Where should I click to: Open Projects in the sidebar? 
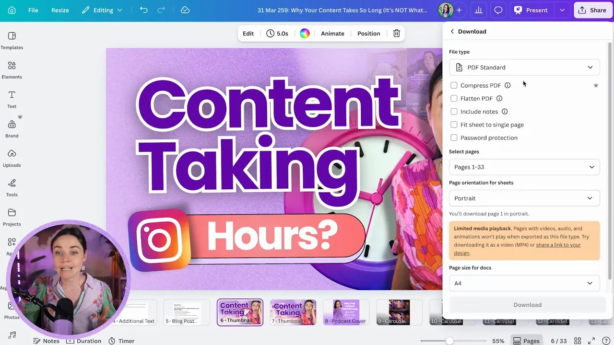coord(12,217)
